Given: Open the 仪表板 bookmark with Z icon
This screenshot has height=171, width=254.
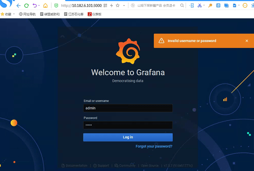Looking at the screenshot, I should coord(95,14).
